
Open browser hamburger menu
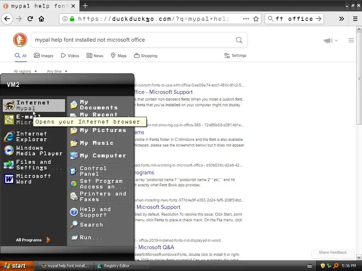355,19
